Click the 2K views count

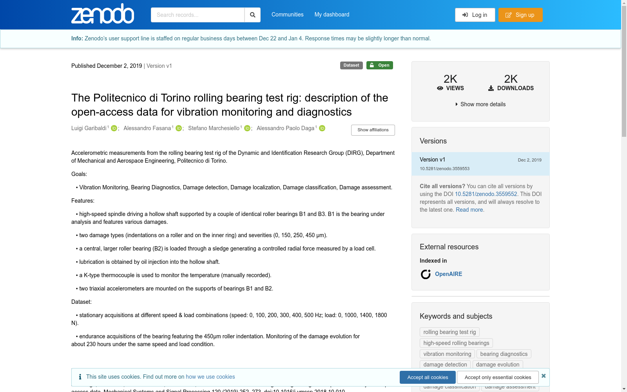pos(450,79)
